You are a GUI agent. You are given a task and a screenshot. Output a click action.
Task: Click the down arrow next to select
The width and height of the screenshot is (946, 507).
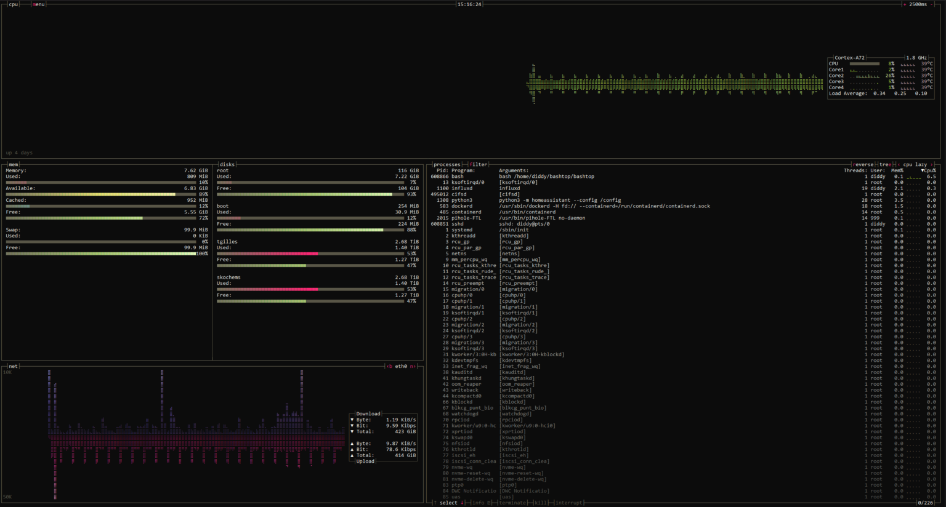tap(462, 503)
